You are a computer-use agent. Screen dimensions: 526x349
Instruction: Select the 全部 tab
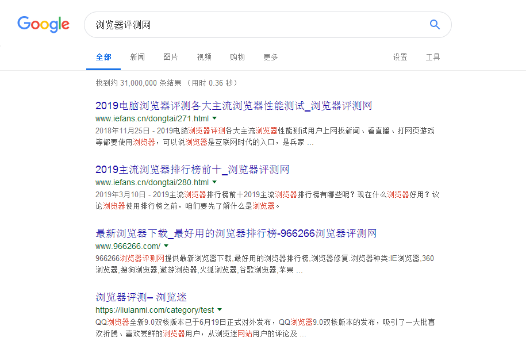coord(103,57)
